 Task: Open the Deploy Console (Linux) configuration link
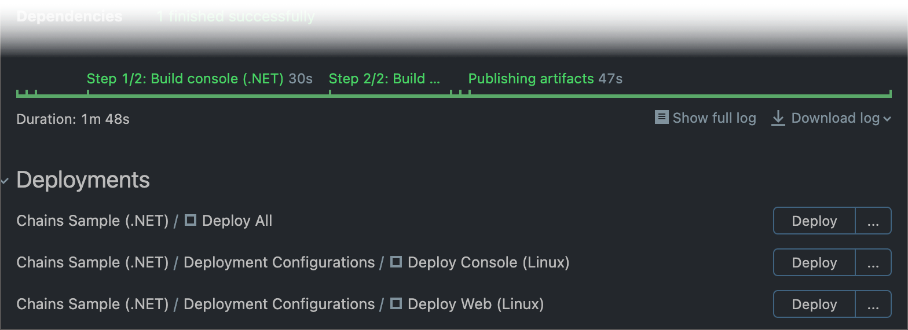(488, 262)
